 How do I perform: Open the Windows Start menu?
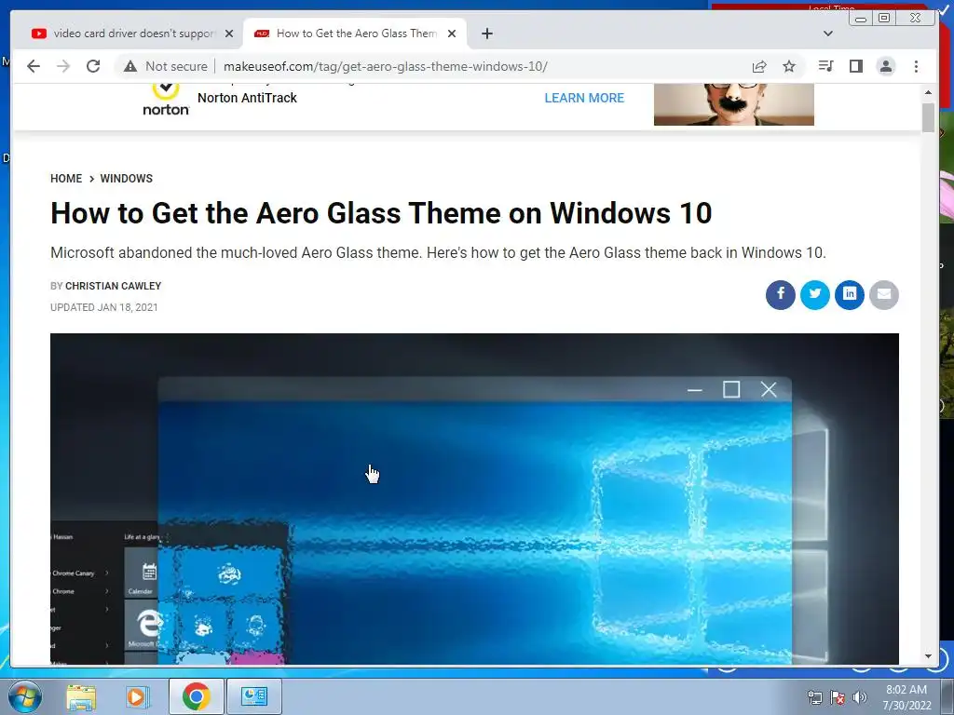coord(23,696)
